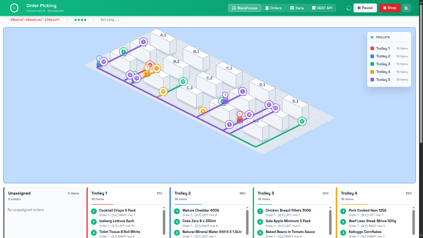Click the Trolley 1 card title
The image size is (423, 238).
pos(99,193)
